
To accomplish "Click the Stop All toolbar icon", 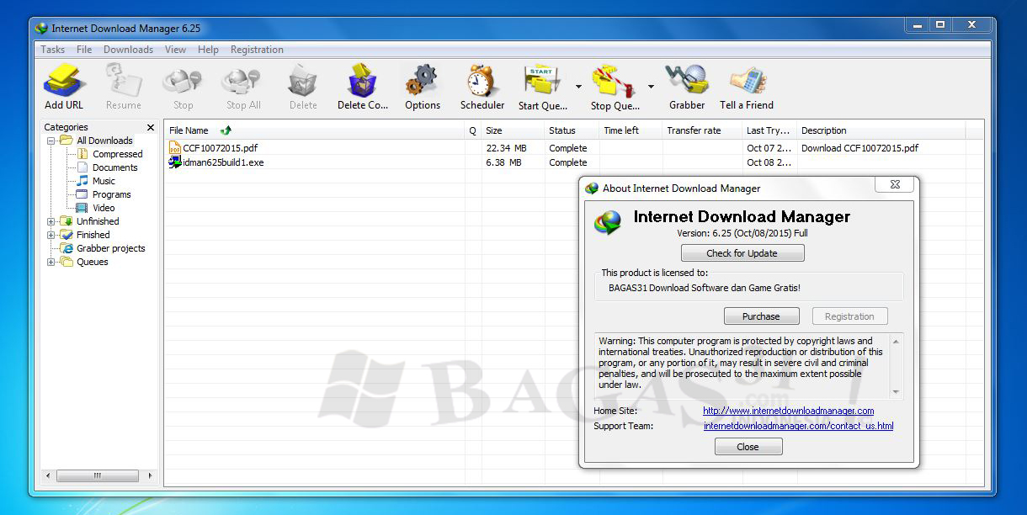I will coord(243,81).
